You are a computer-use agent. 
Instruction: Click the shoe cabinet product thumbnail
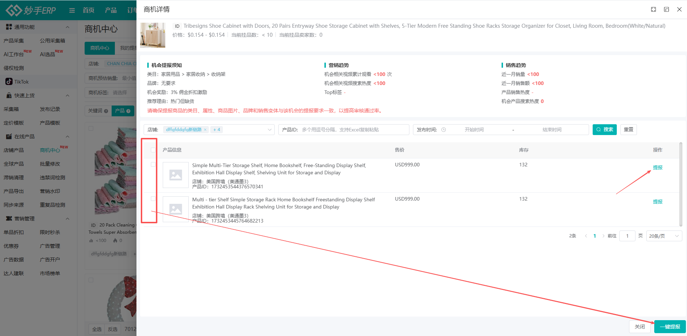(x=153, y=35)
